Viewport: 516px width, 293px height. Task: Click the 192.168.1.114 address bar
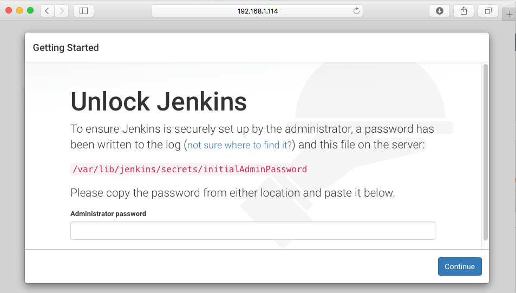click(x=257, y=11)
